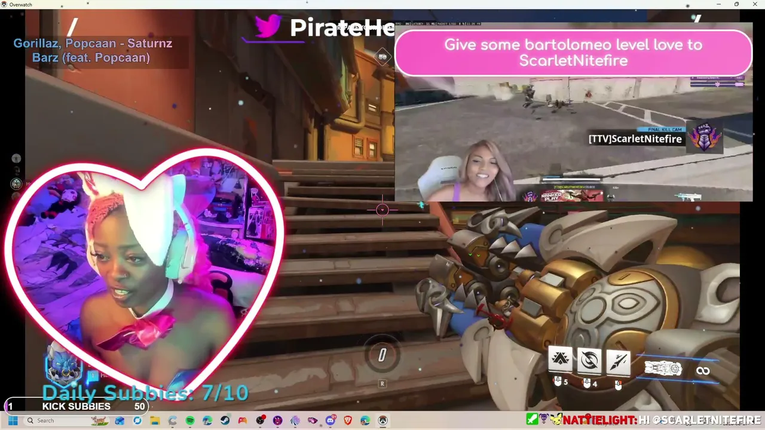Click the first ability icon with triangles
The height and width of the screenshot is (430, 765).
coord(560,359)
